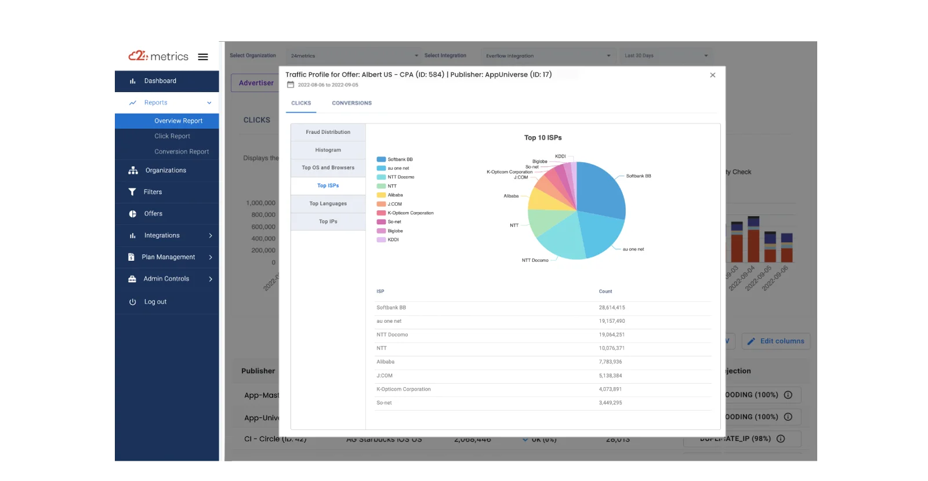Click the Log out power icon
The image size is (928, 481).
(132, 302)
